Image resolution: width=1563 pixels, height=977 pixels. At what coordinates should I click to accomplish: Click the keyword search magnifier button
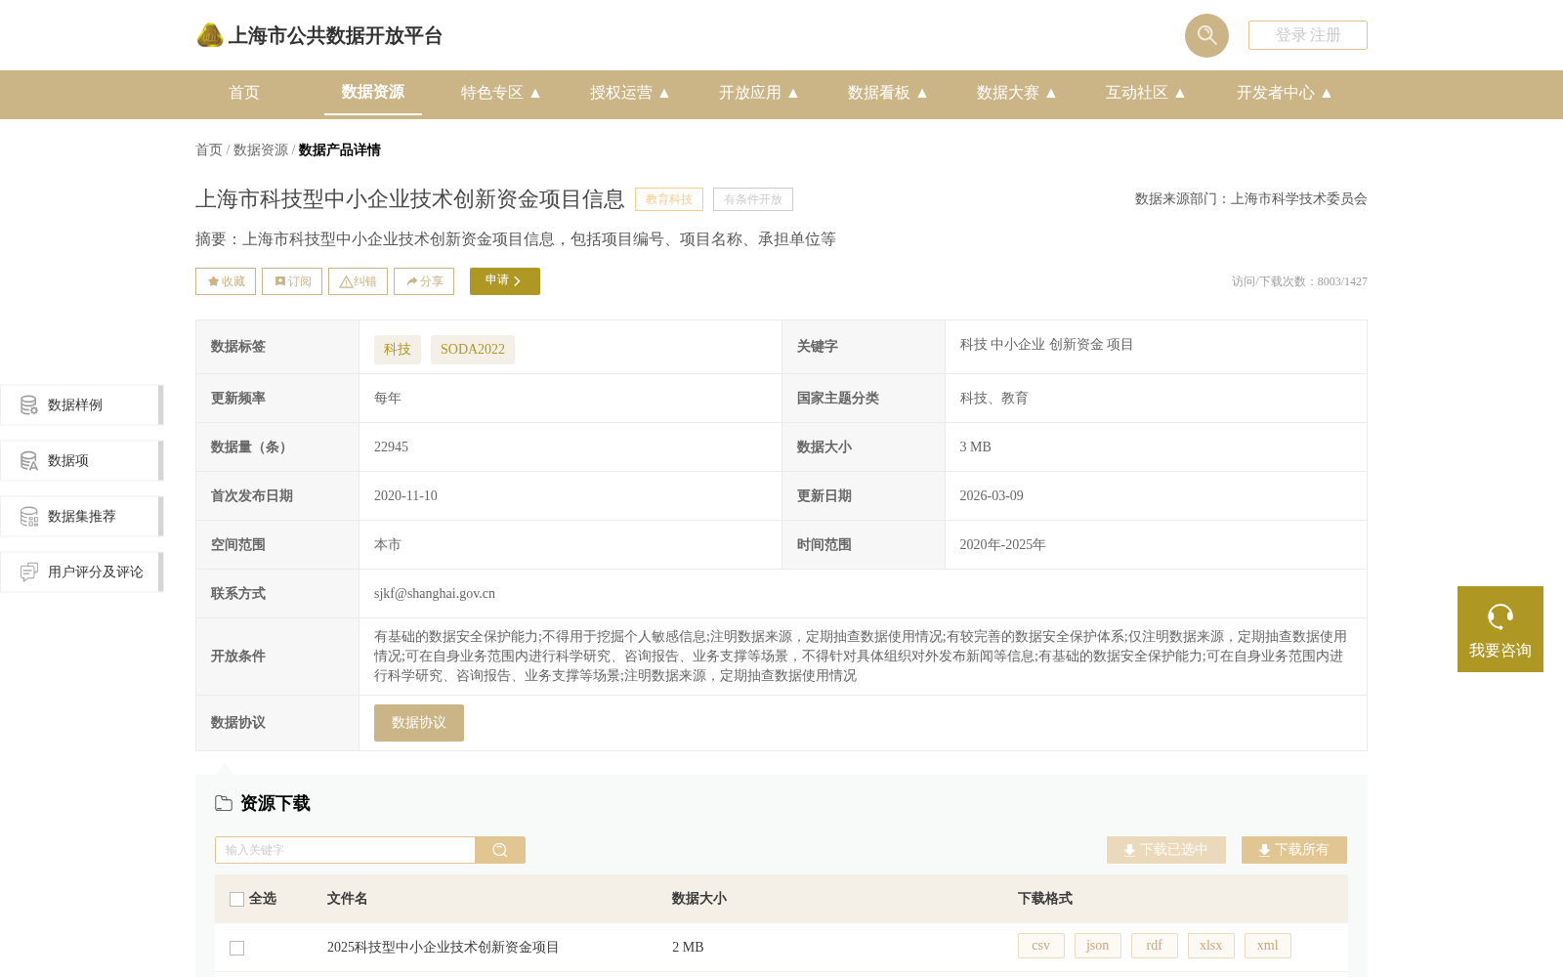(500, 850)
